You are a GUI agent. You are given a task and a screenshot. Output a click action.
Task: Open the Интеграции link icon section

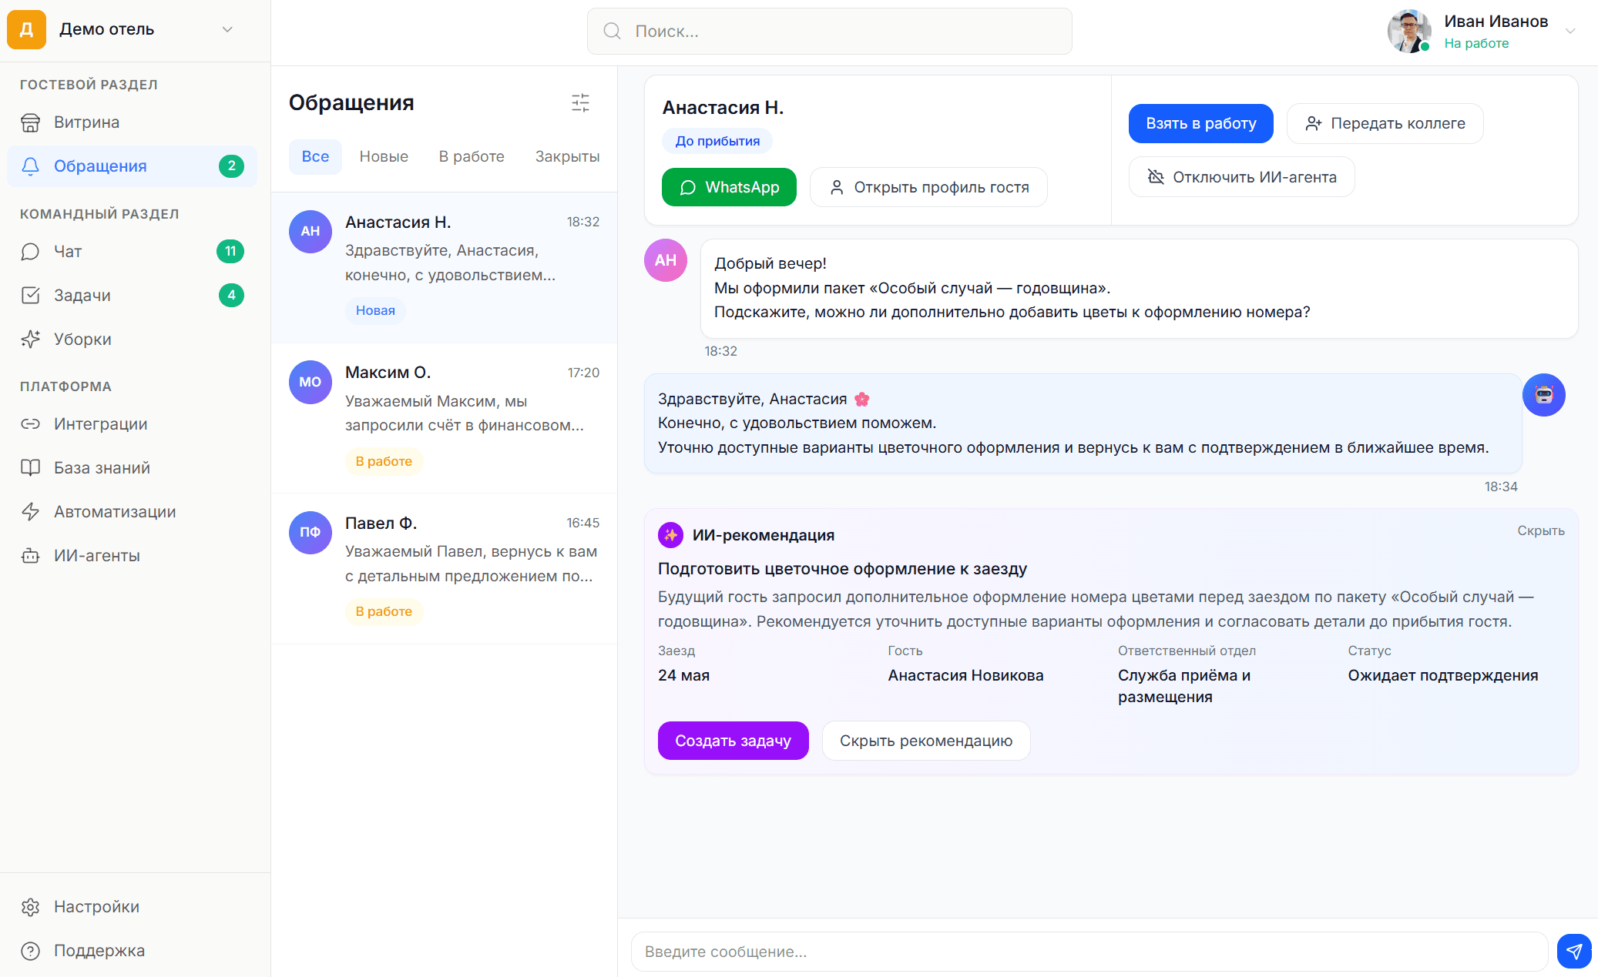132,424
